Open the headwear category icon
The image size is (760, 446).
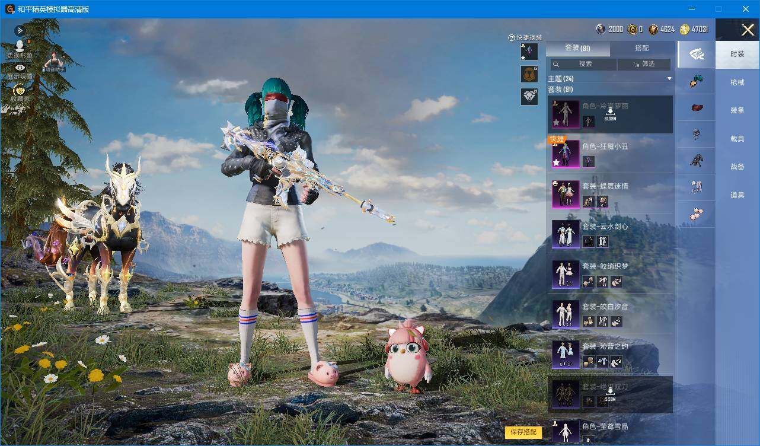point(697,82)
